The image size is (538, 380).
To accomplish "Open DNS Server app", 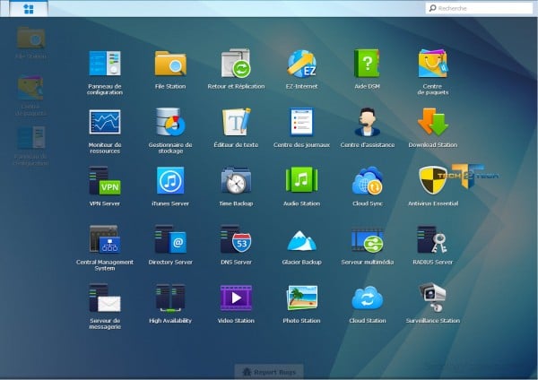I will coord(236,240).
